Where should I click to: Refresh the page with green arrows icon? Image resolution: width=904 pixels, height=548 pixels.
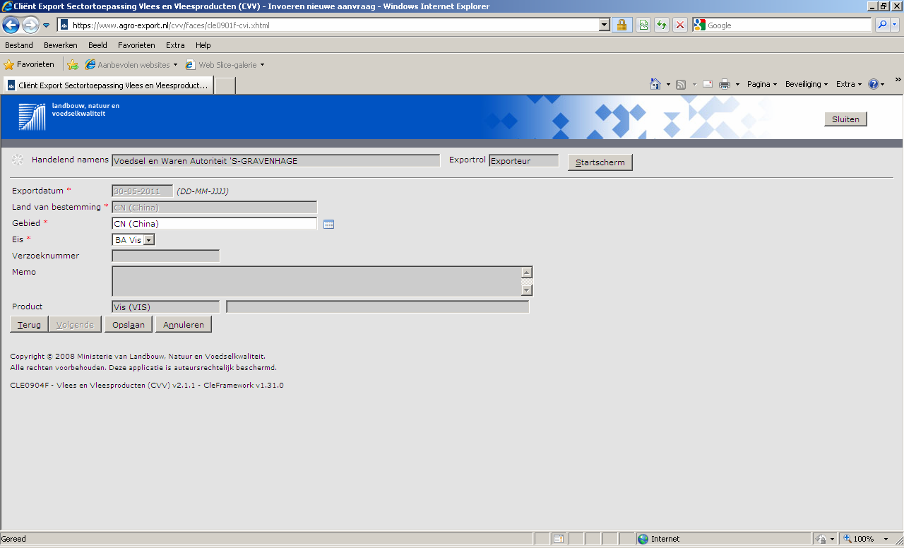662,25
